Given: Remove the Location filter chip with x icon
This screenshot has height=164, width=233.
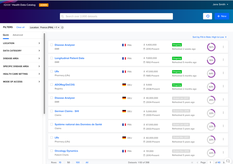Looking at the screenshot, I should coord(62,27).
